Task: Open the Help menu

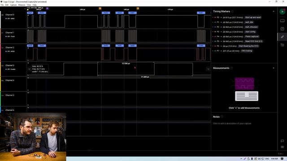Action: coord(35,5)
